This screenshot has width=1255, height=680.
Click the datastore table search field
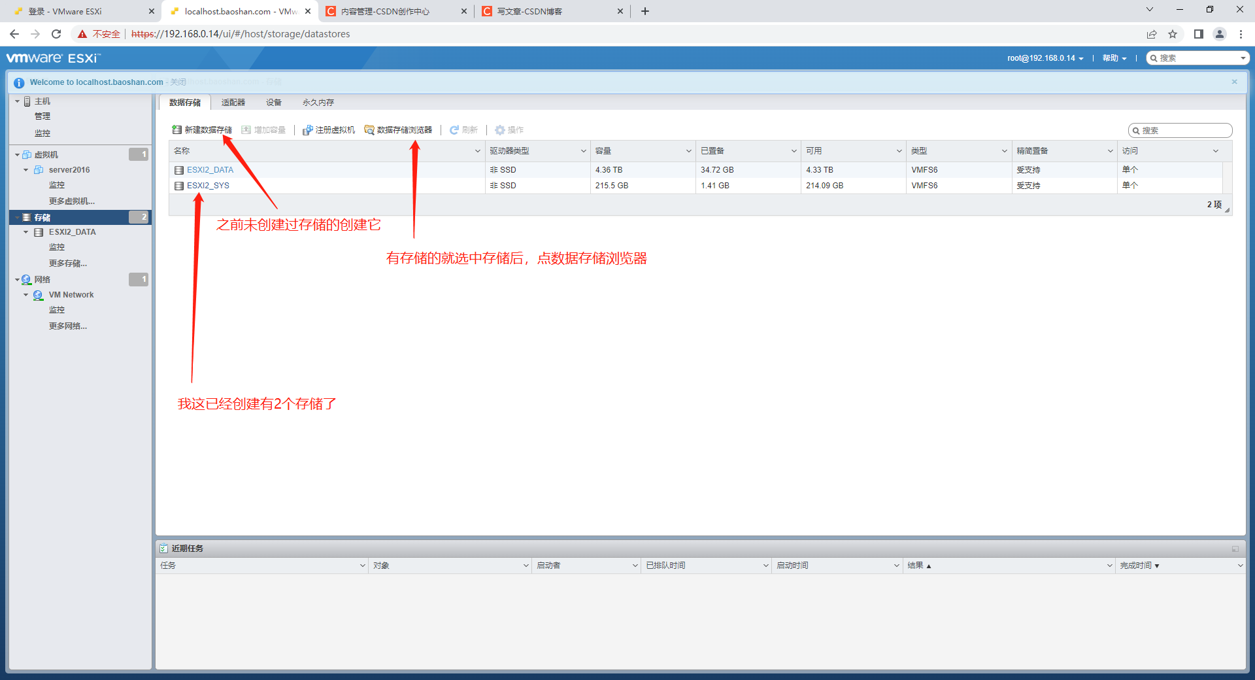1180,131
